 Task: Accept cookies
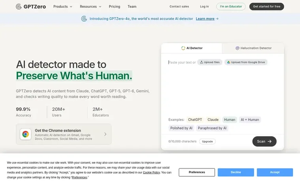[x=275, y=172]
